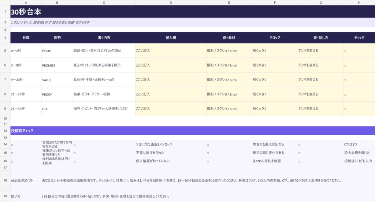Click the 投稿前チェック section header
Image resolution: width=375 pixels, height=202 pixels.
[193, 131]
